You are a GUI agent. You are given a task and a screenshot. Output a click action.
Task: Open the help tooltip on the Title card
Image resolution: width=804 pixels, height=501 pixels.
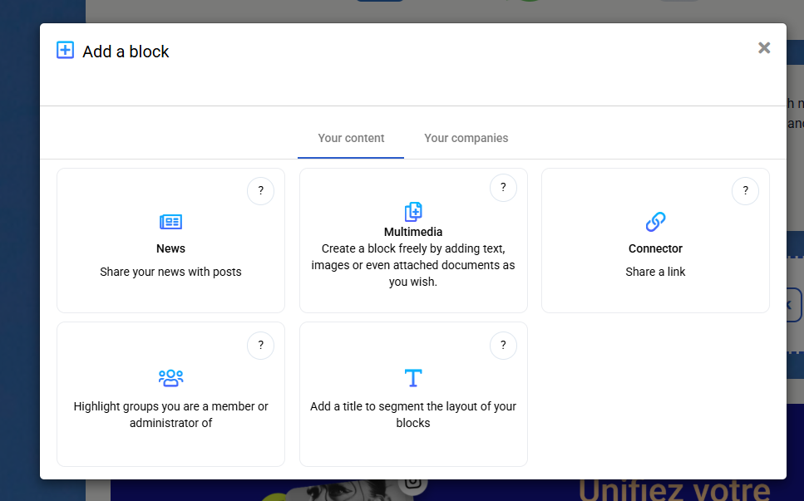503,346
